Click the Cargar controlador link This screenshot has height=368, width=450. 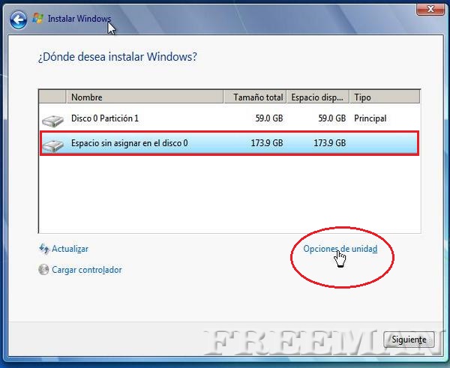pyautogui.click(x=87, y=270)
